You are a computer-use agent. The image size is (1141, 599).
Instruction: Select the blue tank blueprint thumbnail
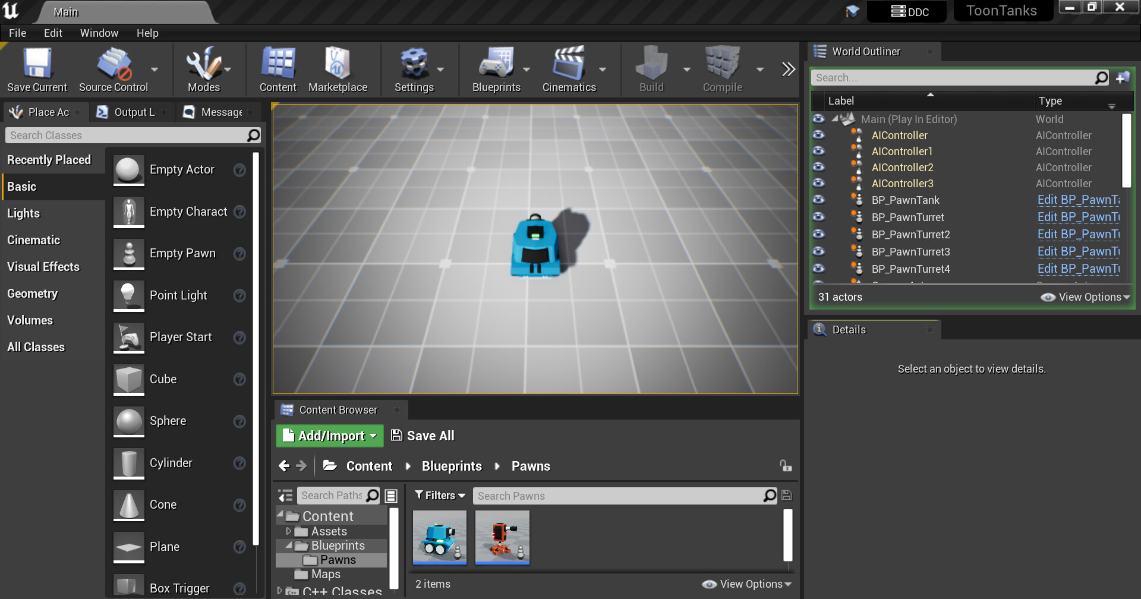coord(440,537)
